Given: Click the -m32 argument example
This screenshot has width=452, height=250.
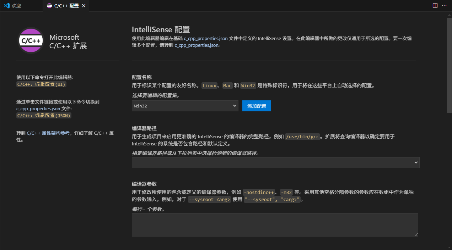Looking at the screenshot, I should [x=286, y=193].
